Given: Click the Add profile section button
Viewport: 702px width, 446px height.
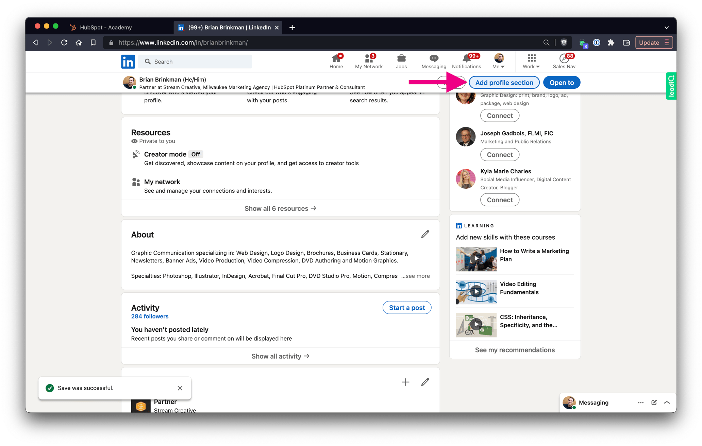Looking at the screenshot, I should [504, 82].
